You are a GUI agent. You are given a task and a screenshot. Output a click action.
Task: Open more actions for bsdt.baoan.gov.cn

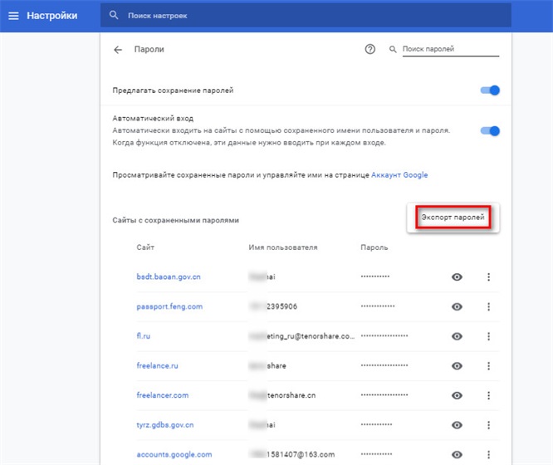tap(488, 277)
